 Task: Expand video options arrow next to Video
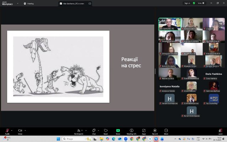pyautogui.click(x=25, y=130)
